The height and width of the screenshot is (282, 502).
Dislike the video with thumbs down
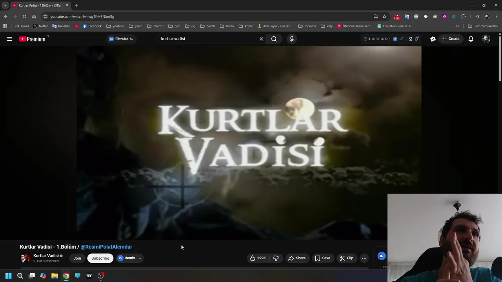tap(276, 258)
